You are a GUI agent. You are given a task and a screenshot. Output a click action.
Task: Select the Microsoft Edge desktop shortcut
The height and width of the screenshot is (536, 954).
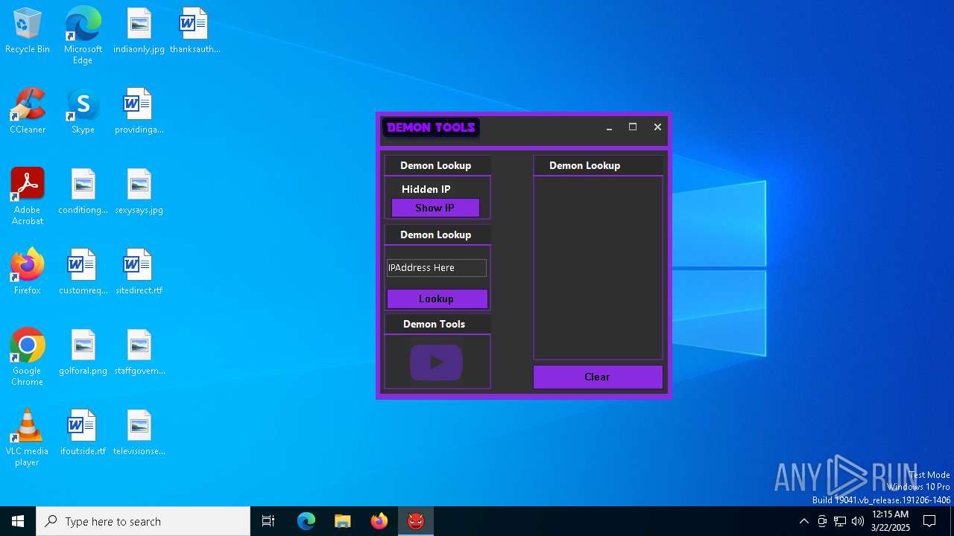[83, 36]
